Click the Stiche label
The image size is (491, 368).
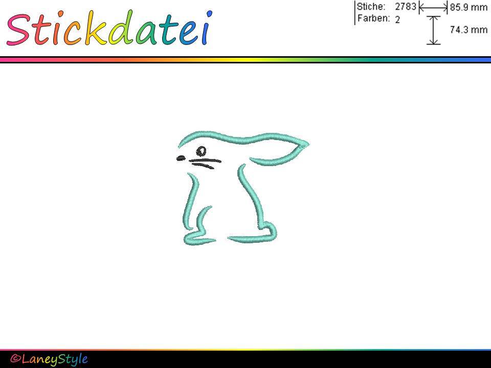point(371,7)
